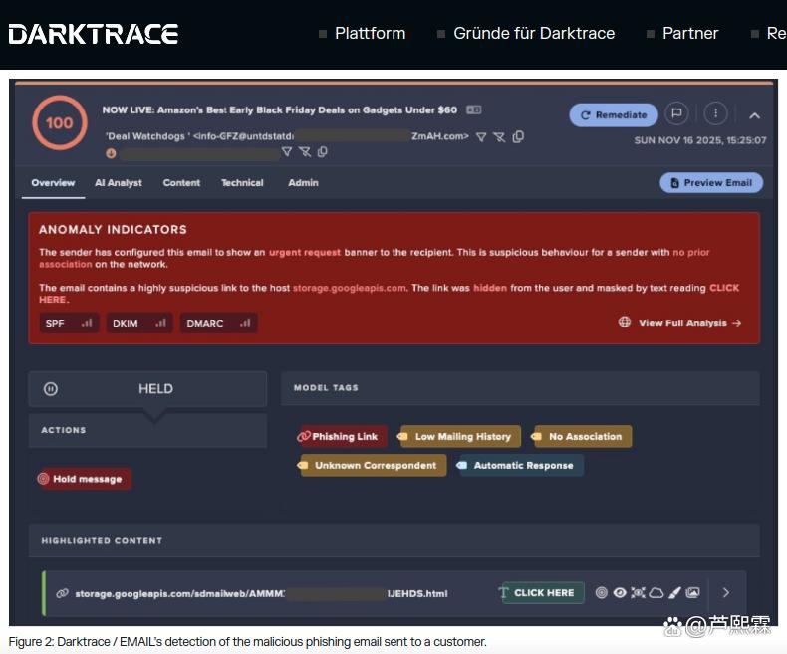Switch to the Overview tab

53,183
